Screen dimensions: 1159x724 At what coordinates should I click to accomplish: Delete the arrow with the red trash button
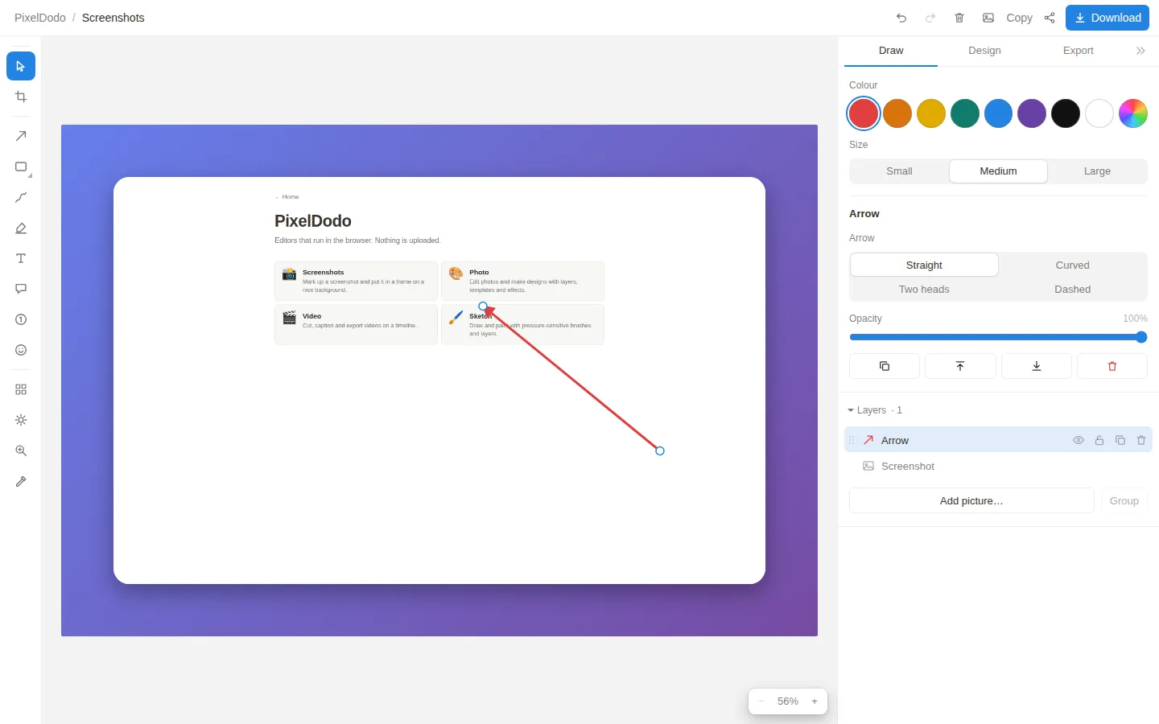1112,366
